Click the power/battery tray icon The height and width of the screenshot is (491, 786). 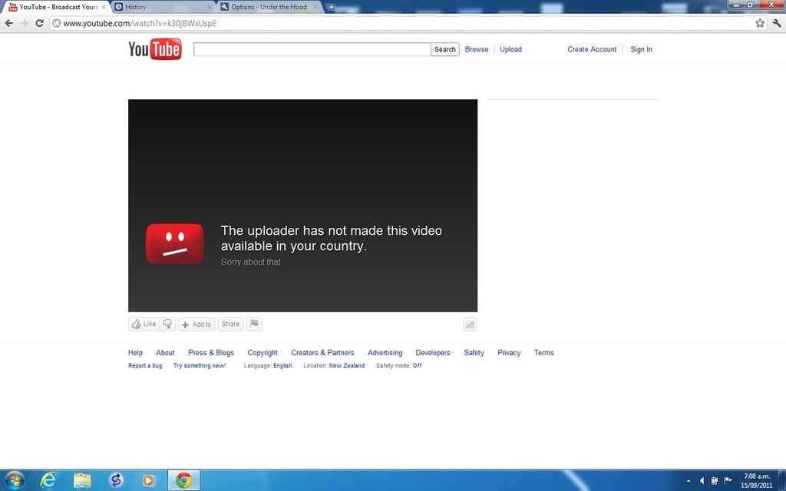(715, 480)
